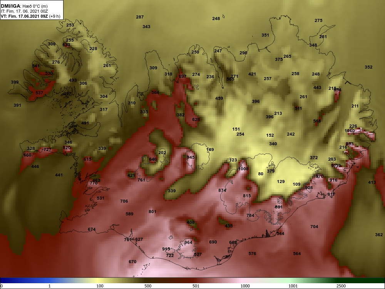Click the map value 1039
Screen dimensions: 385x289
coord(336,166)
